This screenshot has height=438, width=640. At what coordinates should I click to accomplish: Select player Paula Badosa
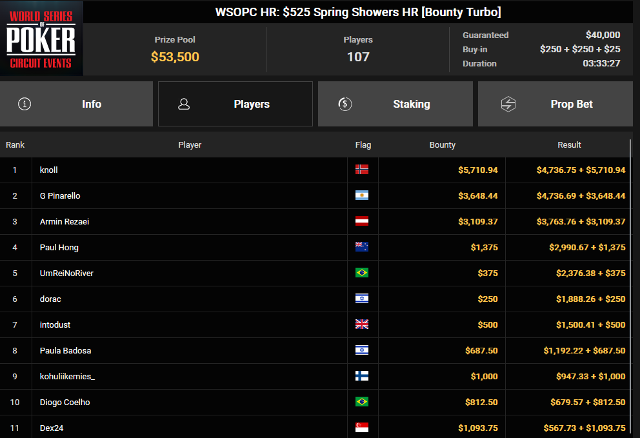(x=65, y=351)
